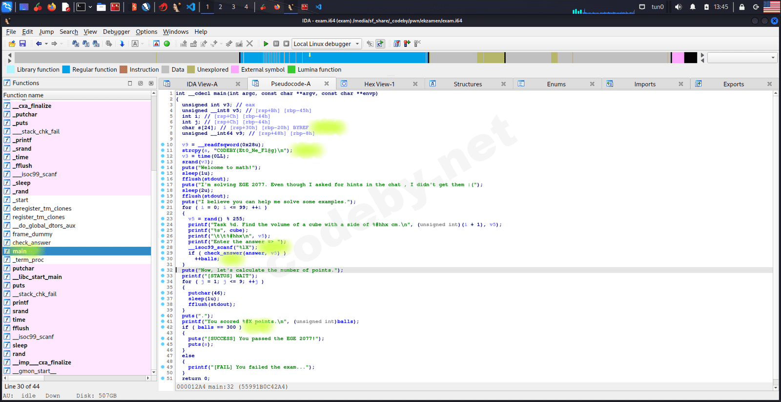Click the Regular function blue legend swatch

[66, 69]
